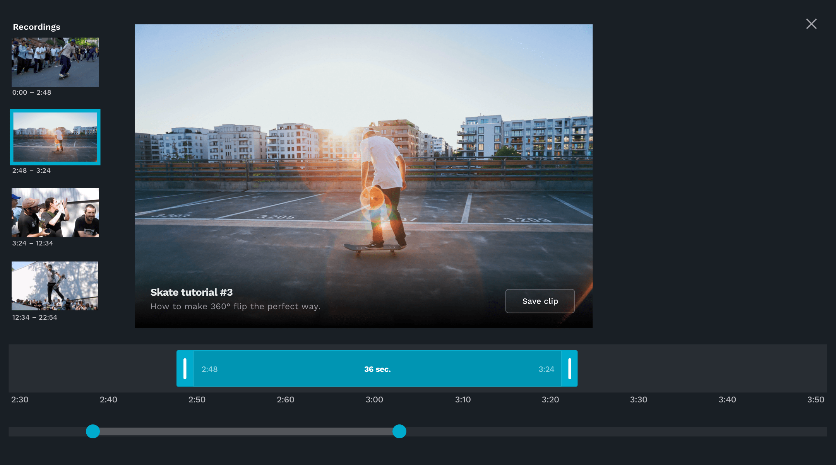Click the 2:48 – 3:24 time caption
Screen dimensions: 836x465
point(31,170)
